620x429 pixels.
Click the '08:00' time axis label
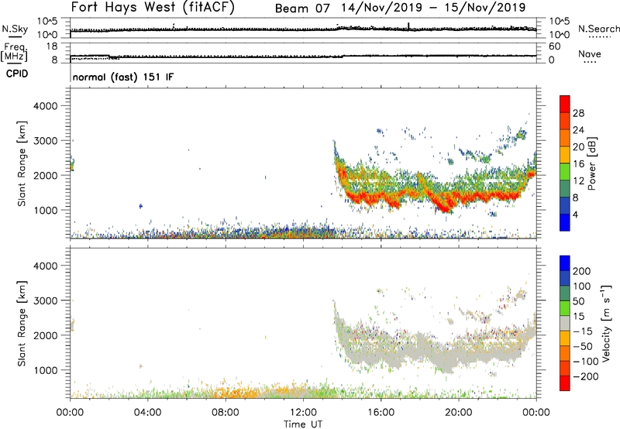226,413
